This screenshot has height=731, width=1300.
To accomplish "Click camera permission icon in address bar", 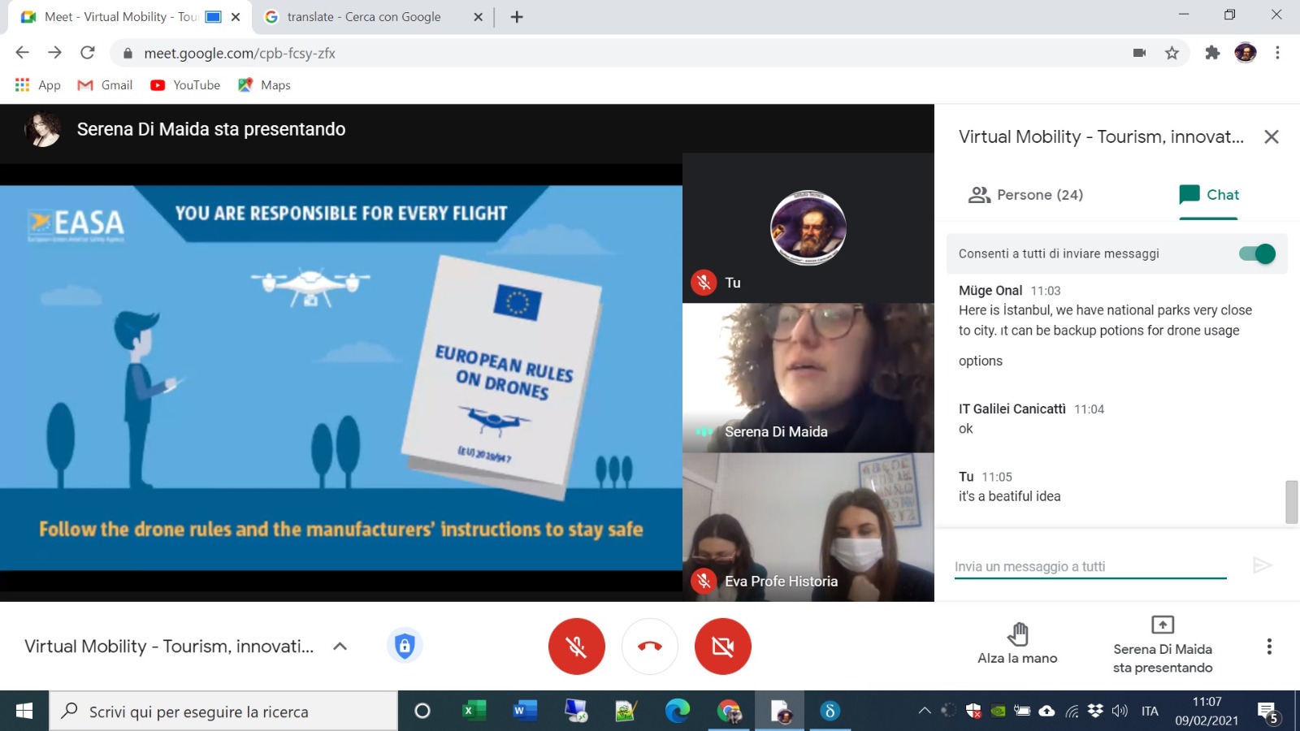I will click(1139, 53).
